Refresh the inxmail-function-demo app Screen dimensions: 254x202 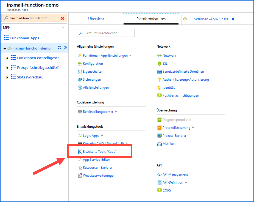[59, 48]
